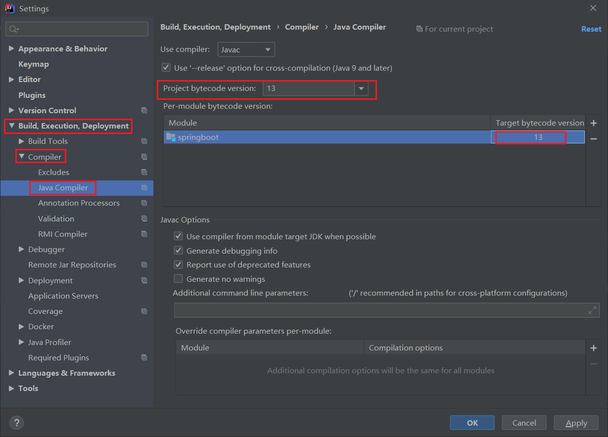Open the Plugins settings page
This screenshot has width=608, height=437.
pos(32,95)
